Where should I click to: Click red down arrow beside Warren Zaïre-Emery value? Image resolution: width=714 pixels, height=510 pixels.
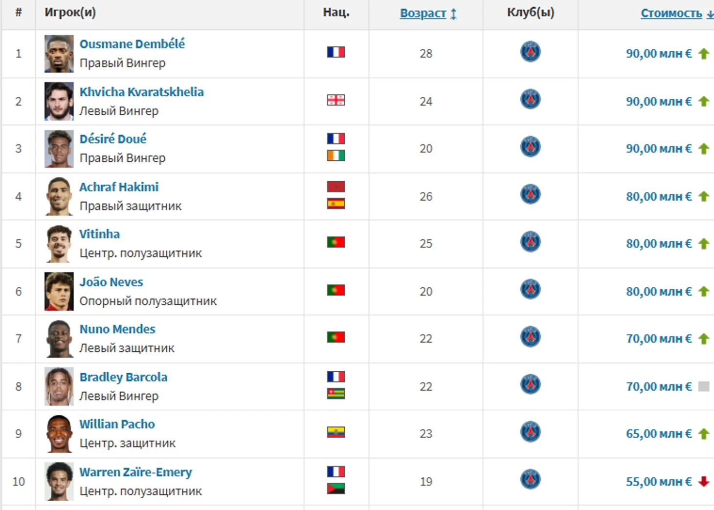coord(704,482)
